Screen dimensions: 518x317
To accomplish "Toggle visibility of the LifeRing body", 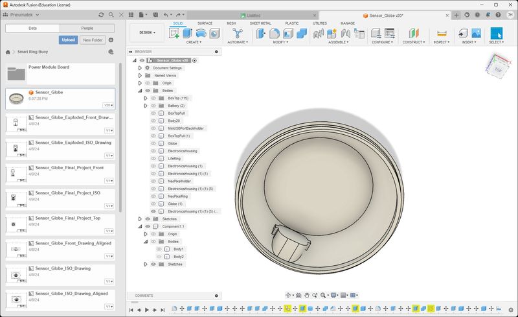I will (x=153, y=158).
